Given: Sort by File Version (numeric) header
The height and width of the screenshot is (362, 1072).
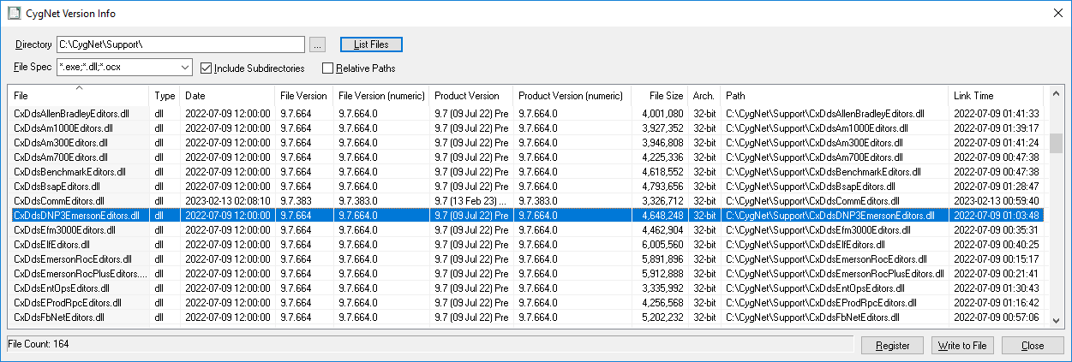Looking at the screenshot, I should point(381,96).
